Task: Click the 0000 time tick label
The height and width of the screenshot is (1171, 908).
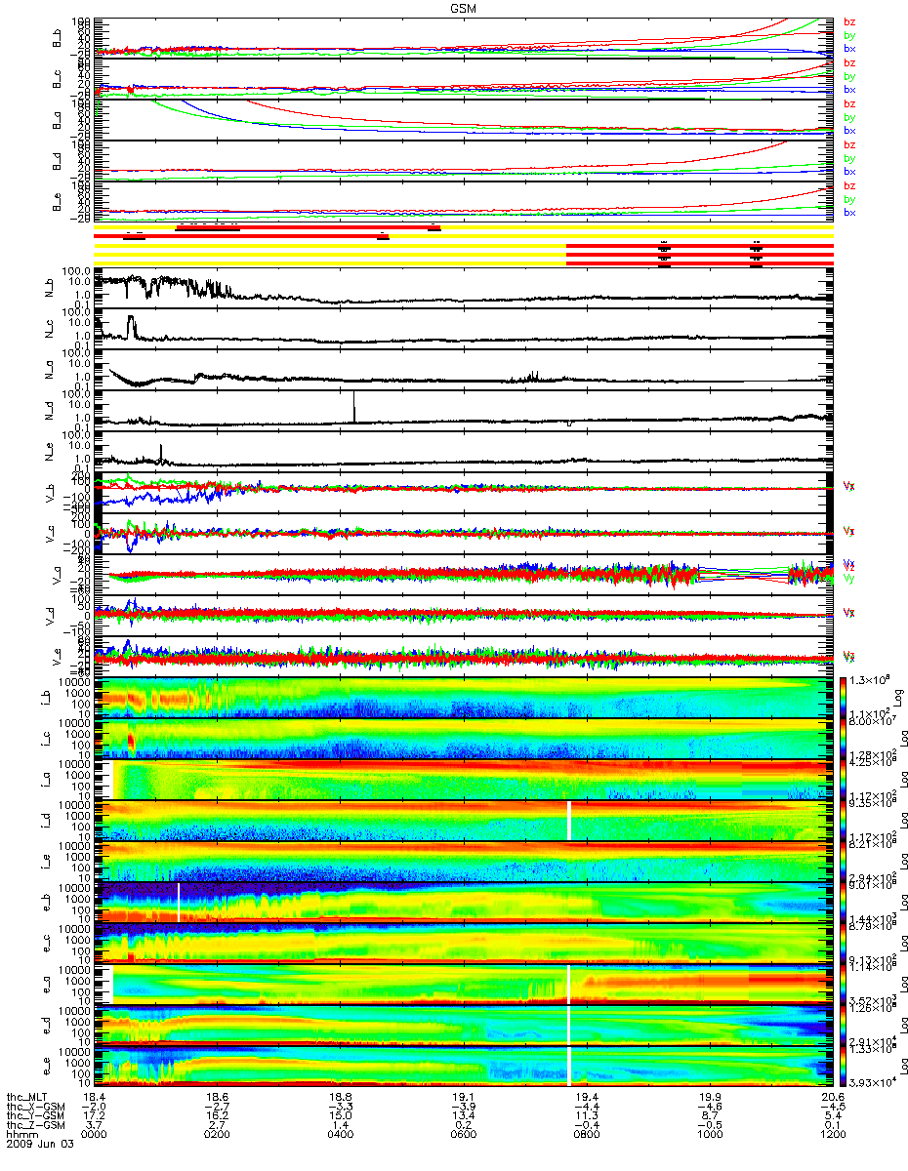Action: pos(95,1135)
